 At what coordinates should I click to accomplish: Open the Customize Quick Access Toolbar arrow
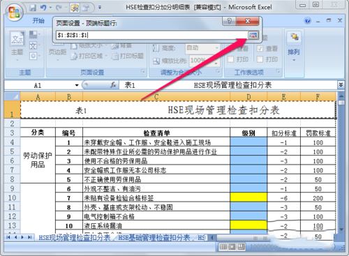[x=100, y=8]
